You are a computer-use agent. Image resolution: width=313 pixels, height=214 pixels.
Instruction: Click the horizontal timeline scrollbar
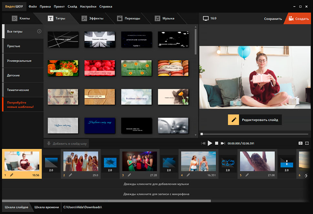coord(106,201)
